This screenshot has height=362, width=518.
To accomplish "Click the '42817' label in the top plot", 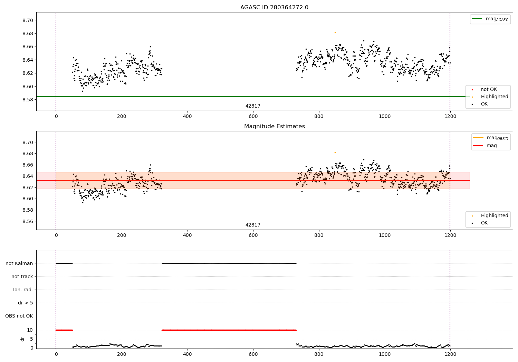I will (x=253, y=106).
